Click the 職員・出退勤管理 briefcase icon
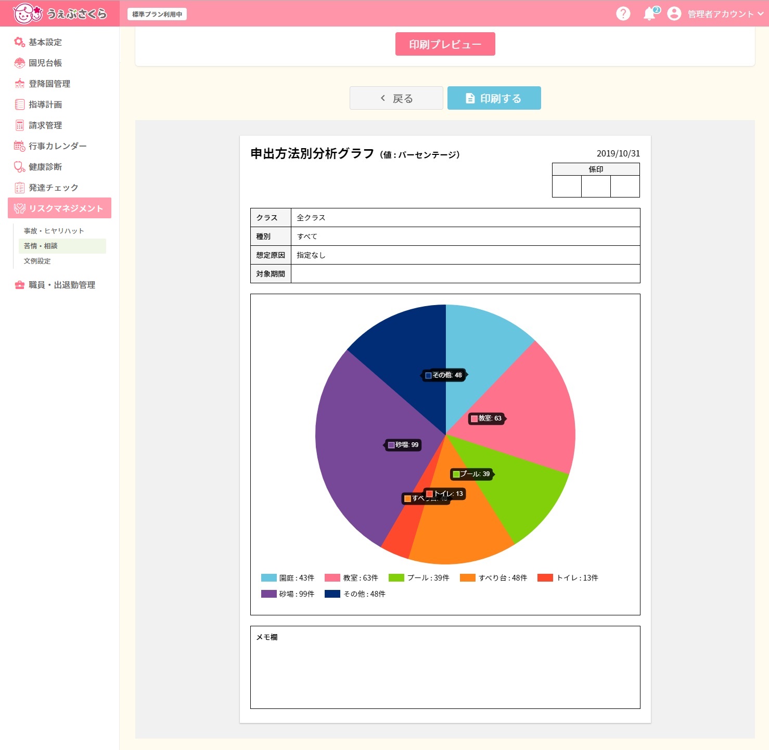Screen dimensions: 769x750 [x=20, y=285]
